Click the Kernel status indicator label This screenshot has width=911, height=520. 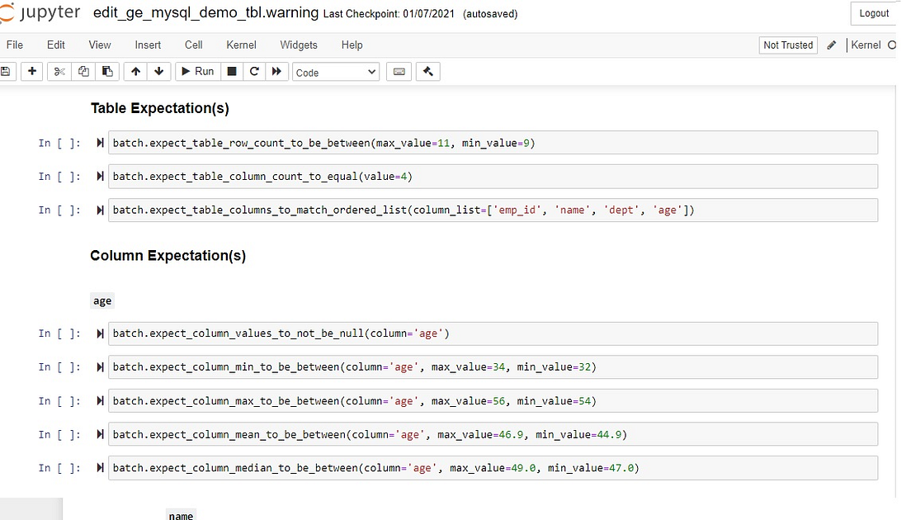point(866,45)
